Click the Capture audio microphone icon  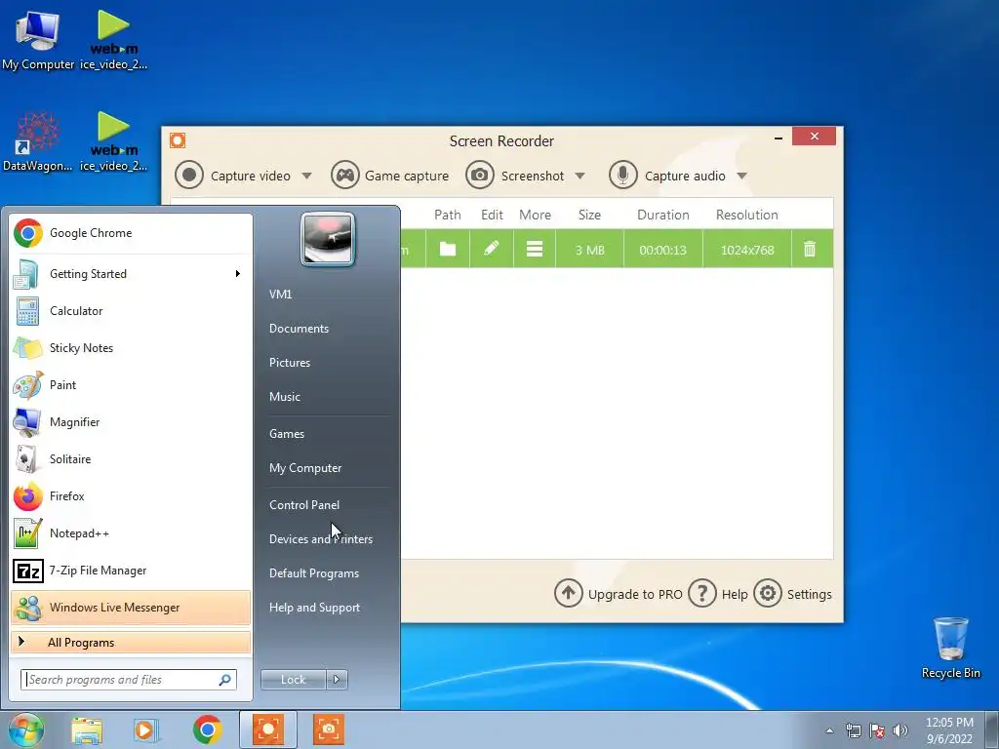pyautogui.click(x=623, y=176)
